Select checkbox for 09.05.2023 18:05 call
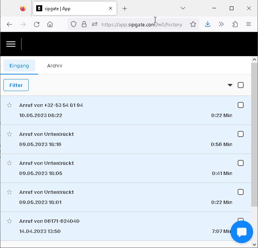258x248 pixels. click(x=241, y=163)
